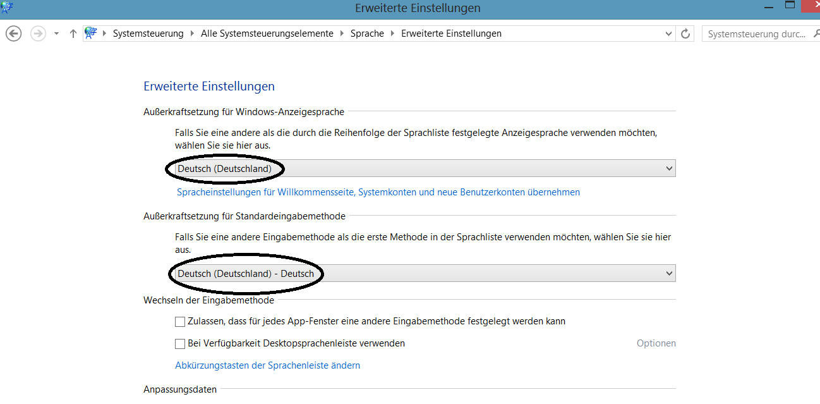The image size is (820, 404).
Task: Open Spracheinstellungen für Willkommensseite übernehmen link
Action: pos(378,192)
